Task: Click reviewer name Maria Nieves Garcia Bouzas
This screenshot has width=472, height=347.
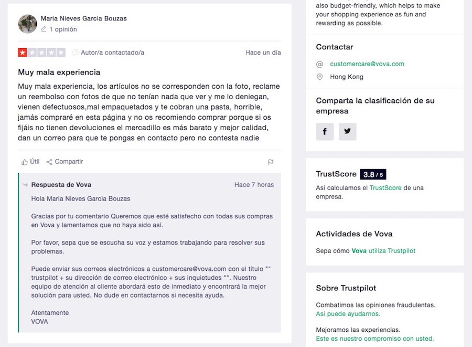Action: click(83, 18)
